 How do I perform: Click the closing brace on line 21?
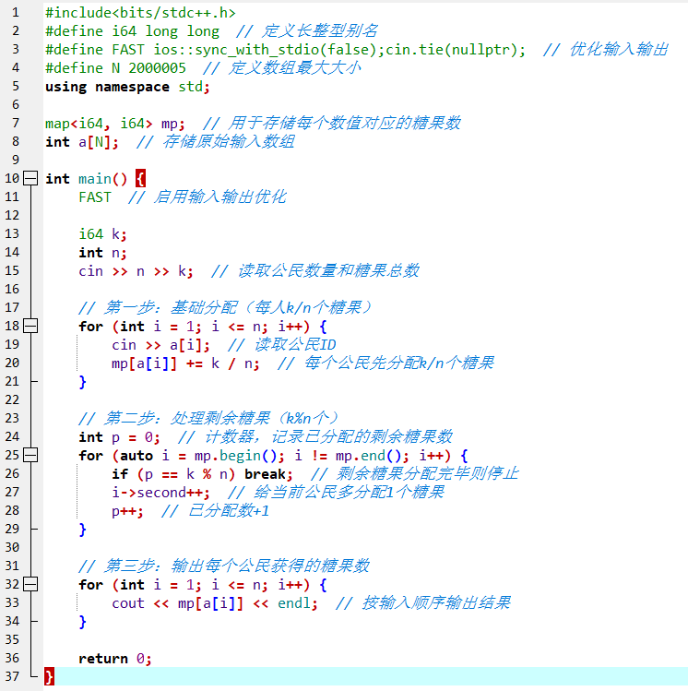point(82,382)
